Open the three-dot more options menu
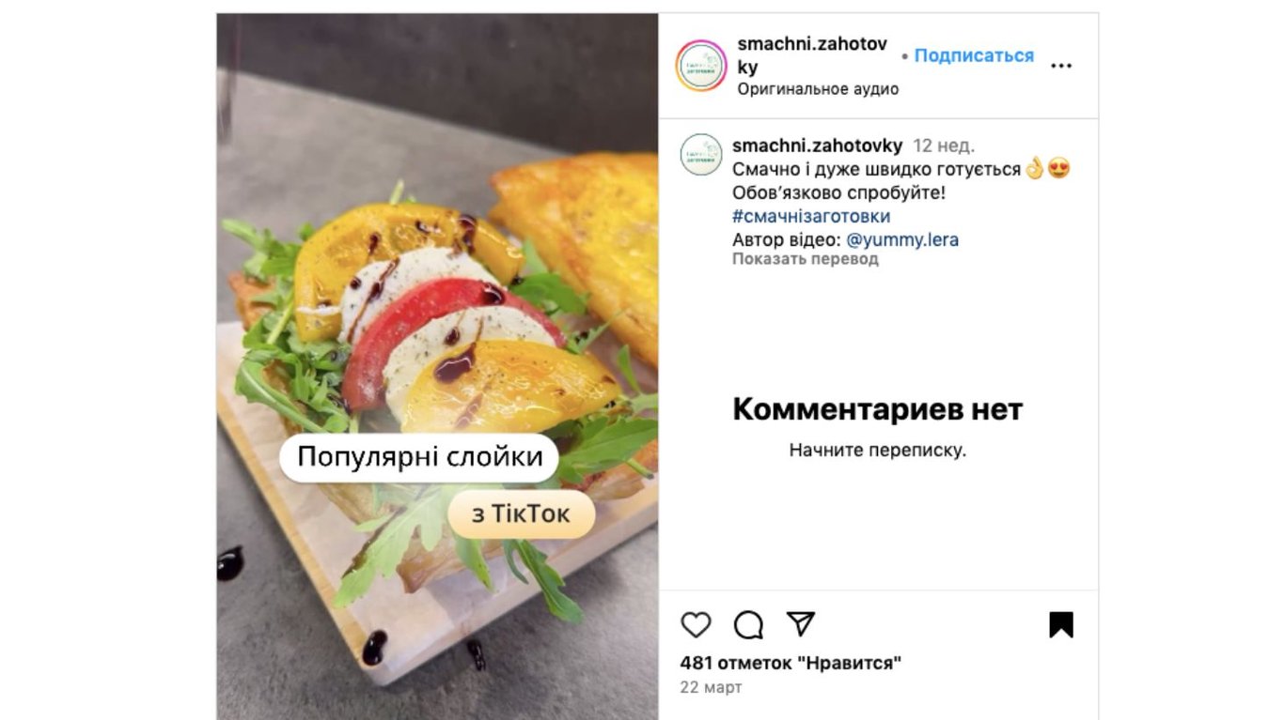This screenshot has height=720, width=1284. tap(1061, 66)
